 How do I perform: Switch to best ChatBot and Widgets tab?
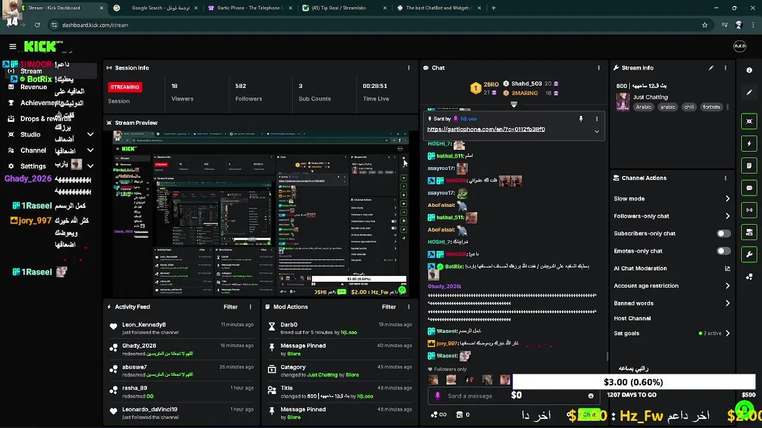pyautogui.click(x=439, y=8)
